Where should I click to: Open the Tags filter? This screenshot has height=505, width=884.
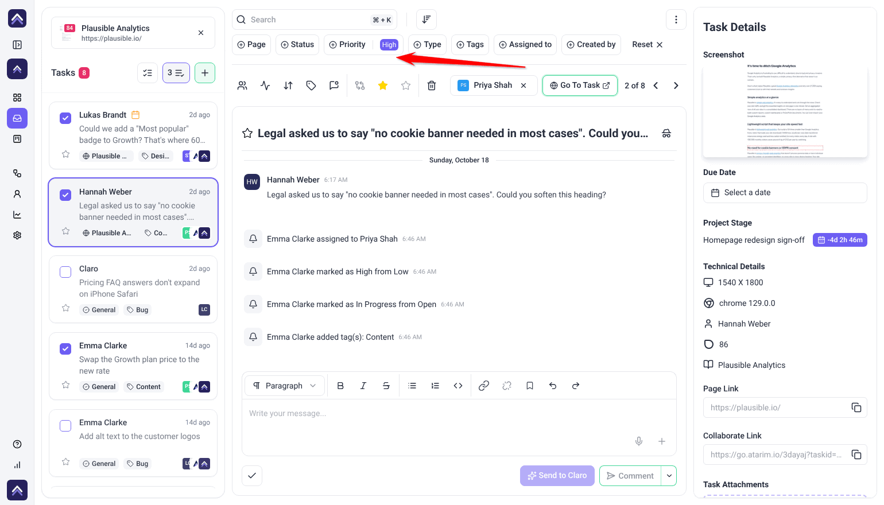click(x=470, y=45)
